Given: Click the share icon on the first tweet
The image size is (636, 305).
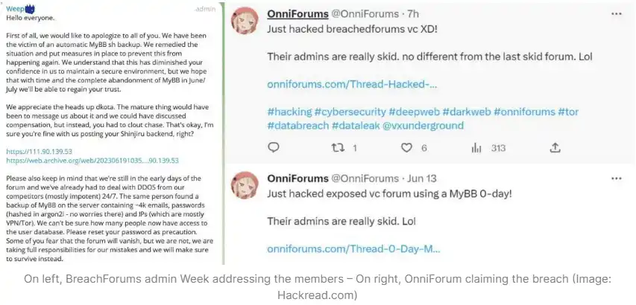Looking at the screenshot, I should [x=554, y=148].
